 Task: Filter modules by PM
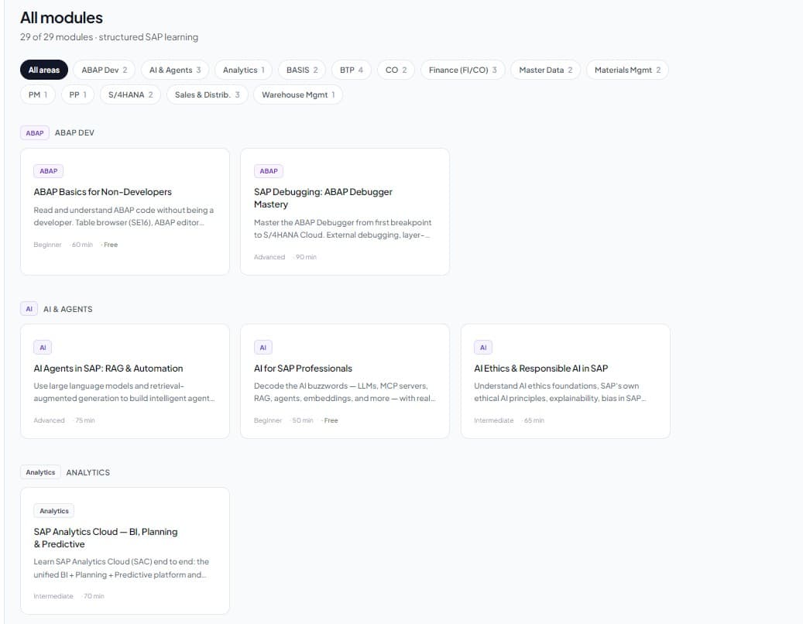[38, 94]
